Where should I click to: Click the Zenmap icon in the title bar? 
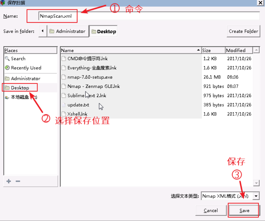click(x=3, y=3)
